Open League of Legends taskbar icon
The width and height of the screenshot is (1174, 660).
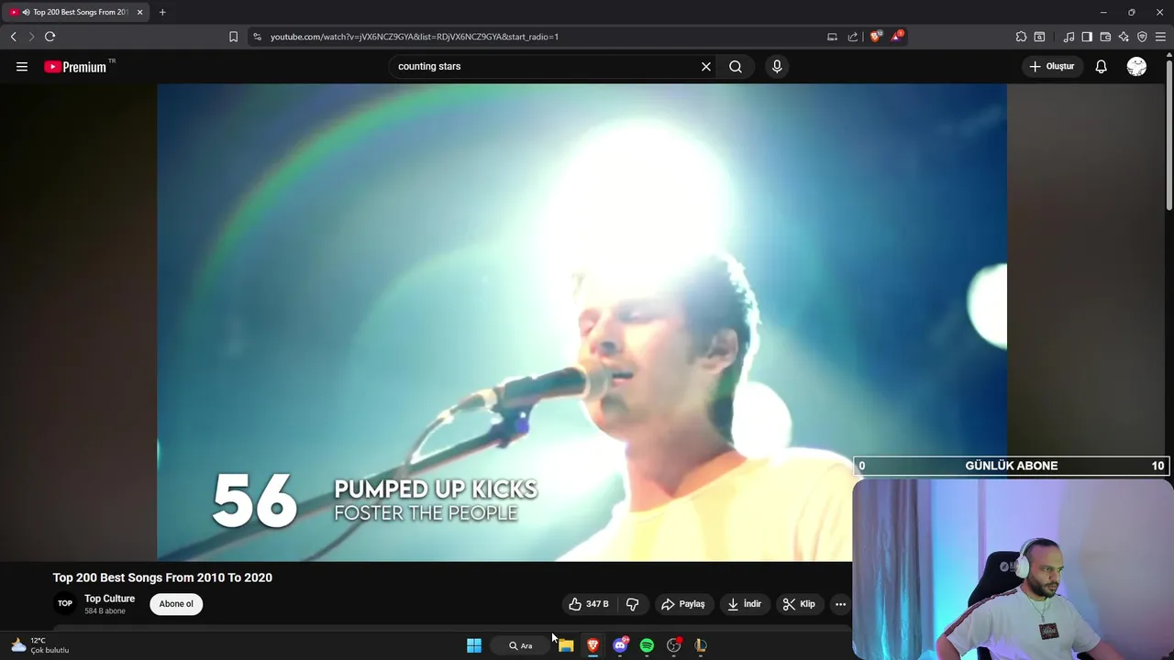701,645
